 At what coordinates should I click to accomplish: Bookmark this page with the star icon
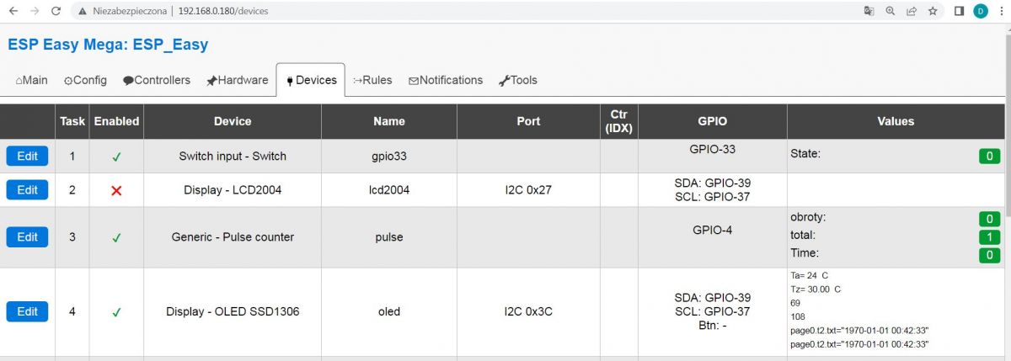point(933,12)
